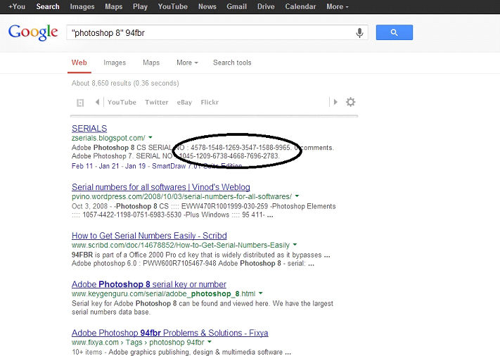Switch to the Maps results tab

click(x=151, y=63)
